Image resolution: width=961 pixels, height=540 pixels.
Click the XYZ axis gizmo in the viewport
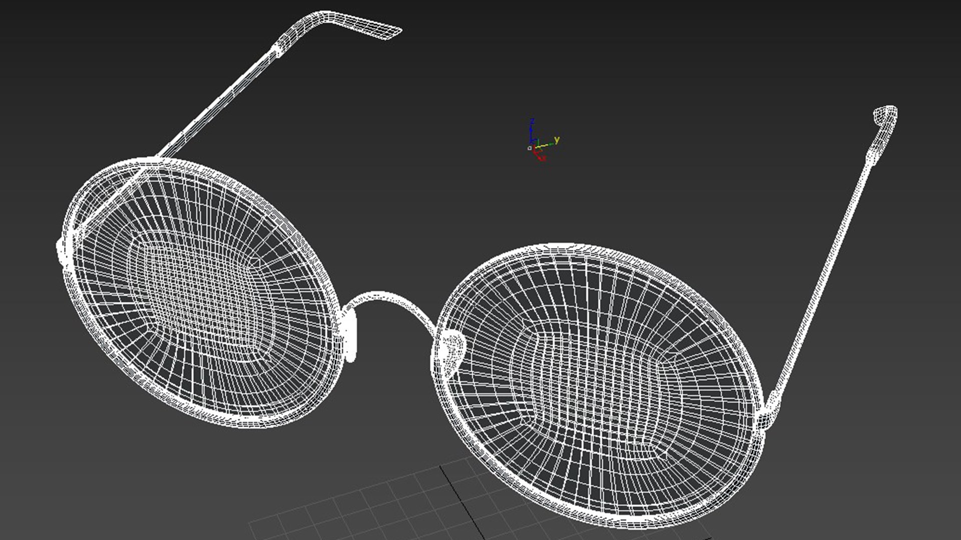point(543,141)
